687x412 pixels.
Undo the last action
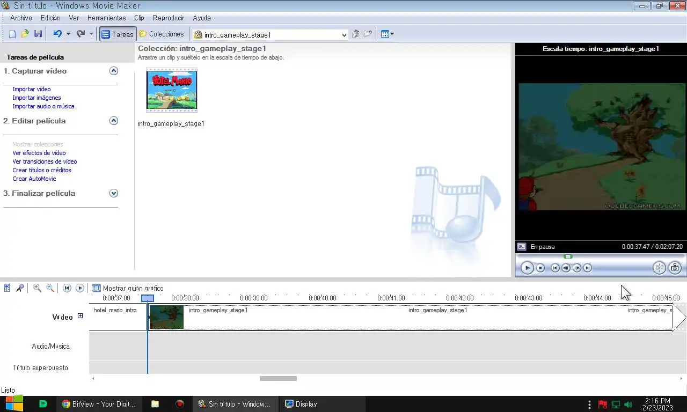[57, 34]
